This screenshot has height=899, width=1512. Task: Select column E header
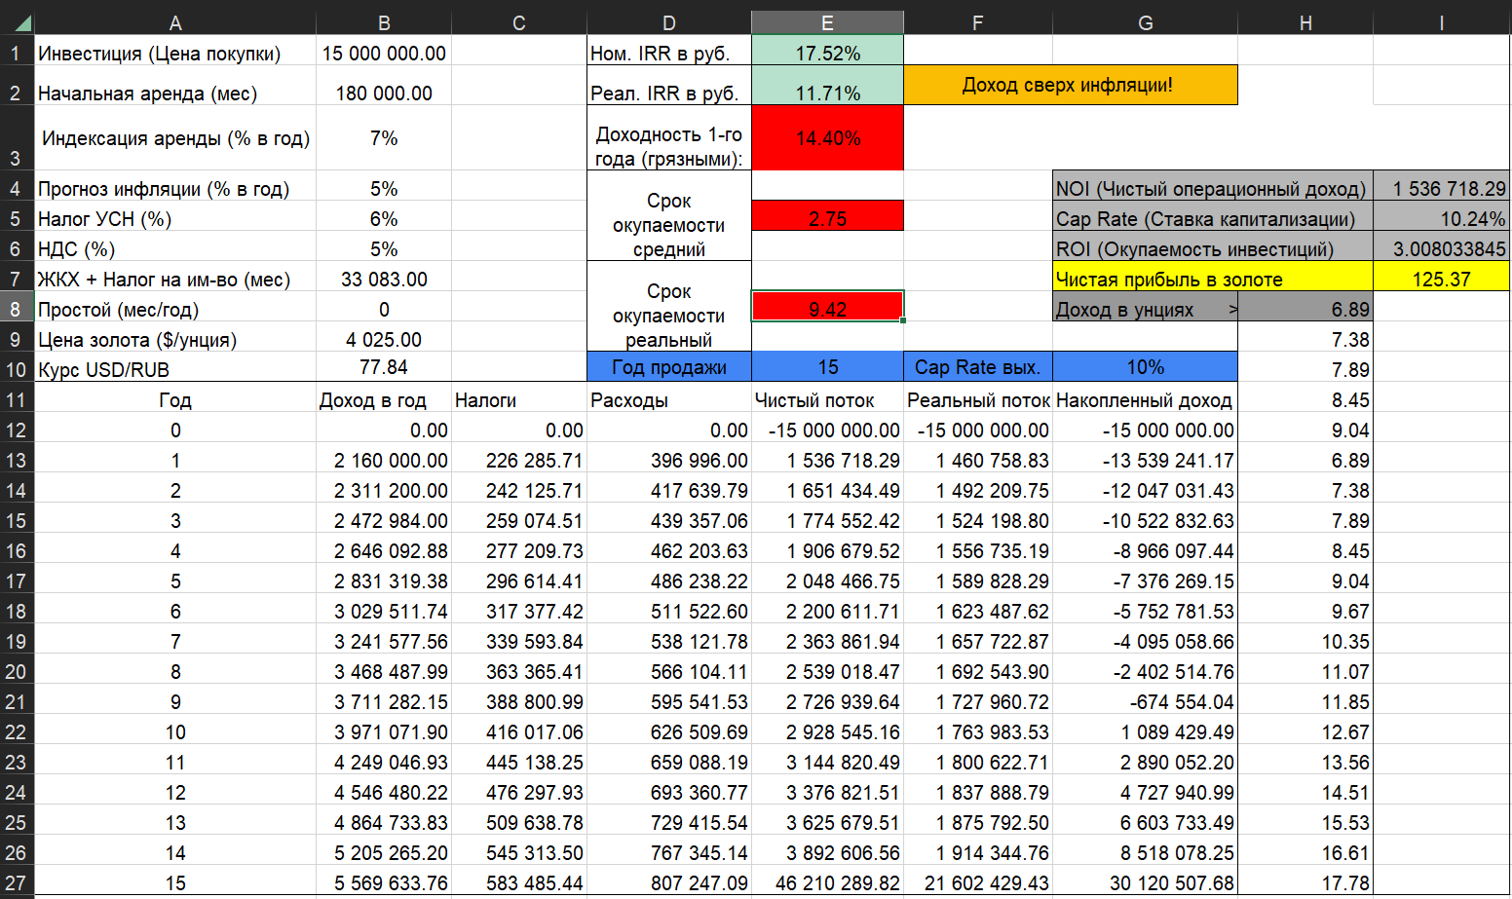[x=827, y=22]
